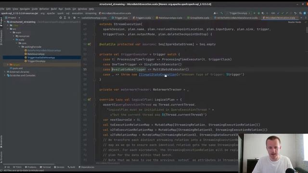
Task: Expand Scratches and Consoles node
Action: click(5, 75)
